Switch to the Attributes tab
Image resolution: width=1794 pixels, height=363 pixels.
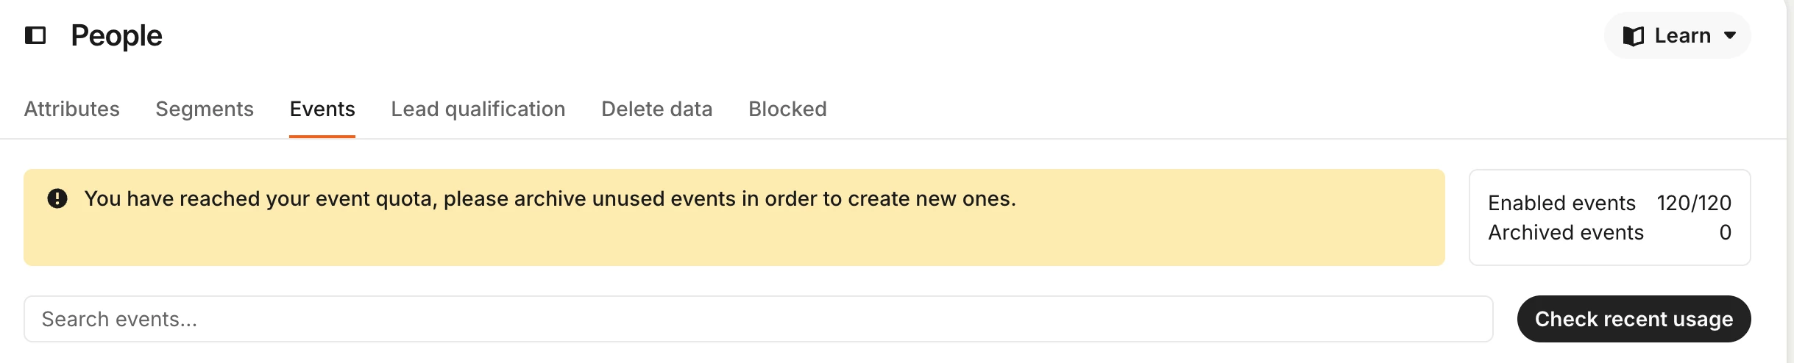pos(71,109)
